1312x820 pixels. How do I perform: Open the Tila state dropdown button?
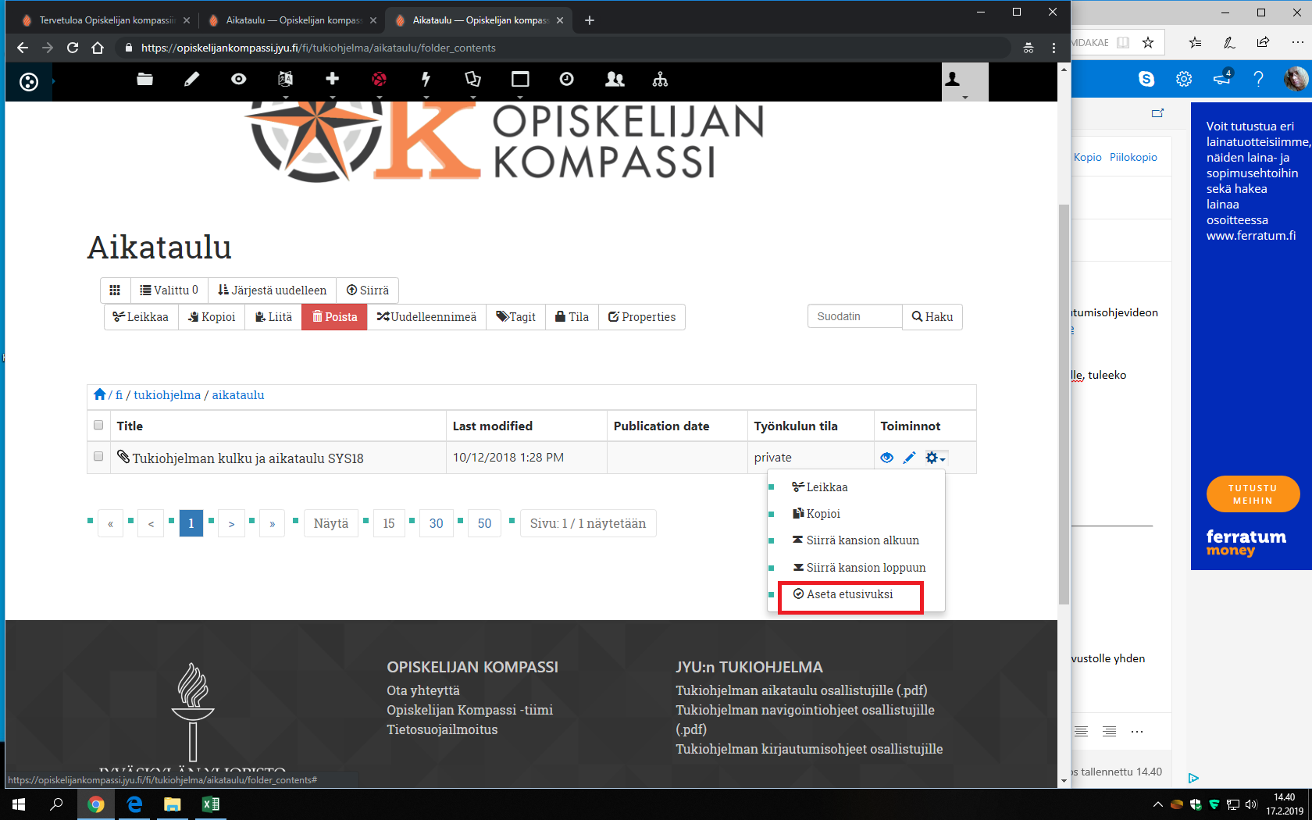(572, 317)
